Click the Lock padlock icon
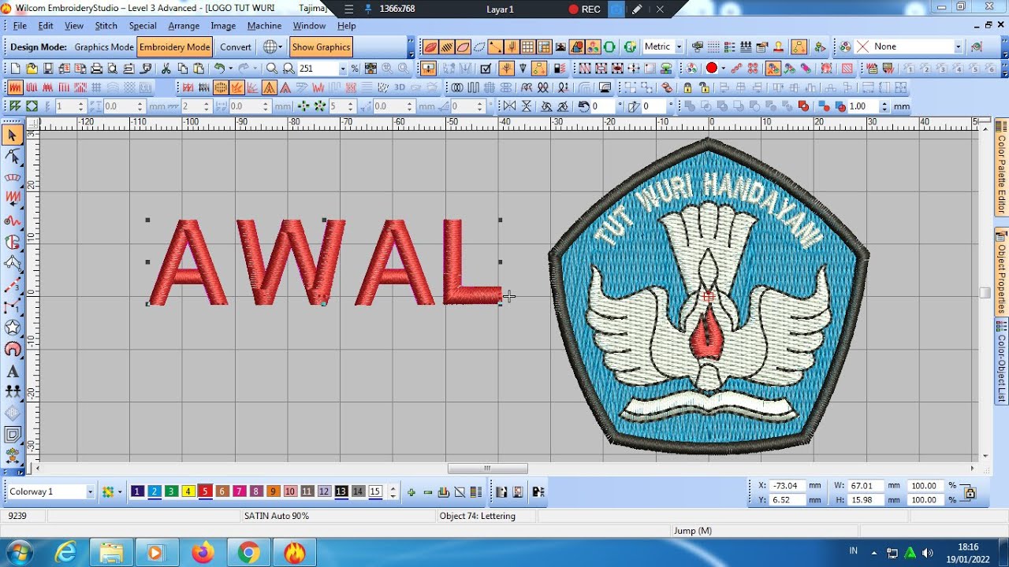 click(x=688, y=87)
